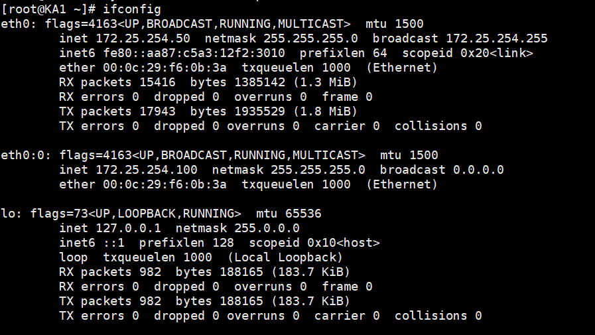595x335 pixels.
Task: Click the virtual IP address 172.25.254.100
Action: [x=147, y=170]
